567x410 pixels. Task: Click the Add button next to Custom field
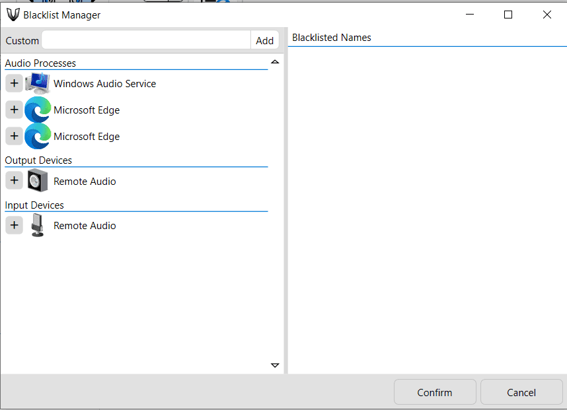pos(265,40)
